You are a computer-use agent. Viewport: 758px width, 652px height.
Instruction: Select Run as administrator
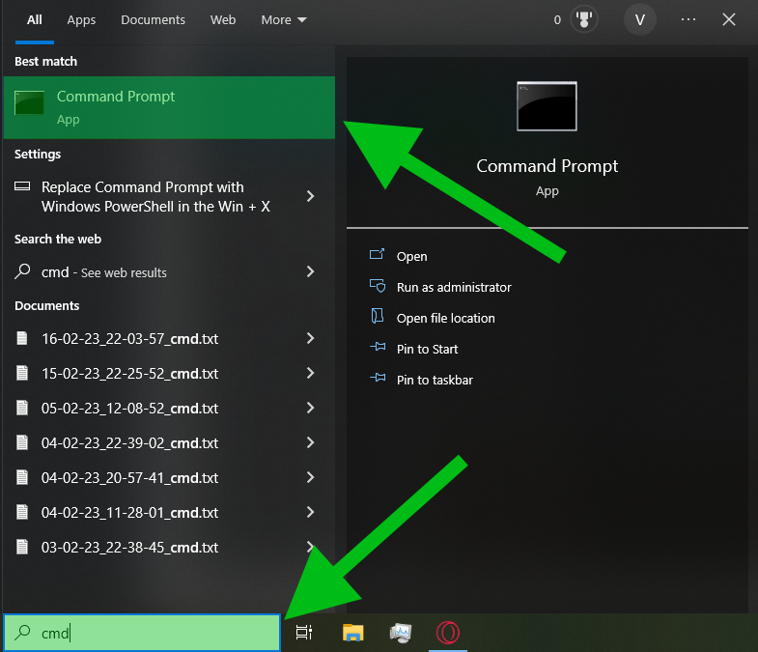pyautogui.click(x=454, y=287)
